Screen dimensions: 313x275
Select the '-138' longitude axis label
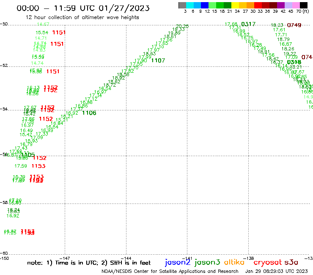click(249, 258)
